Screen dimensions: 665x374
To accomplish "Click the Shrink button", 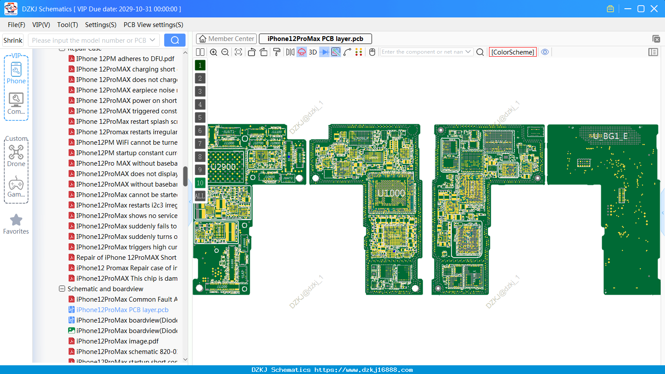I will coord(13,40).
